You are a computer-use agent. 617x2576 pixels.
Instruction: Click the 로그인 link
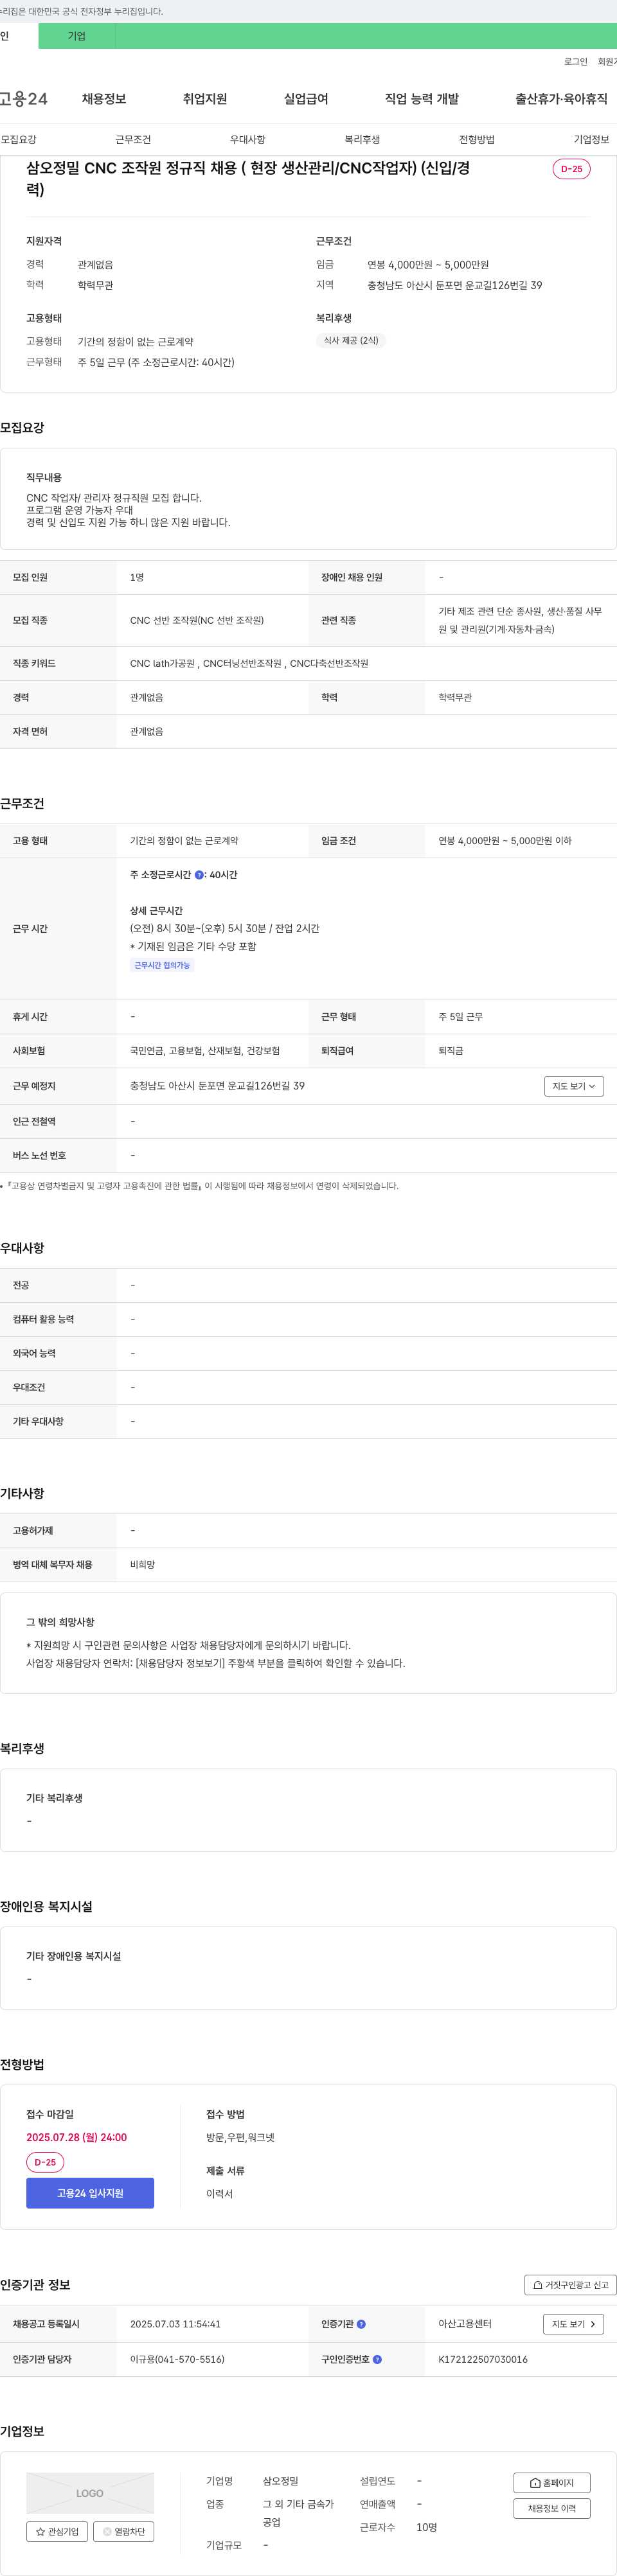point(576,62)
